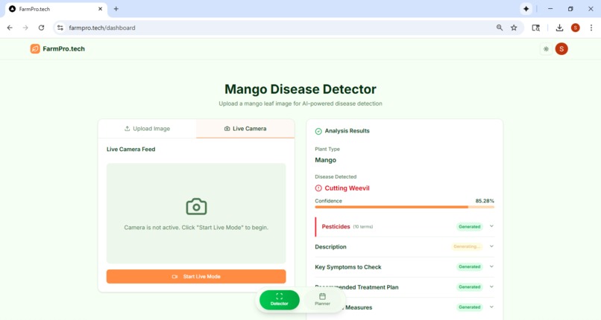
Task: Click the Gemini sparkle icon in title bar
Action: pos(526,9)
